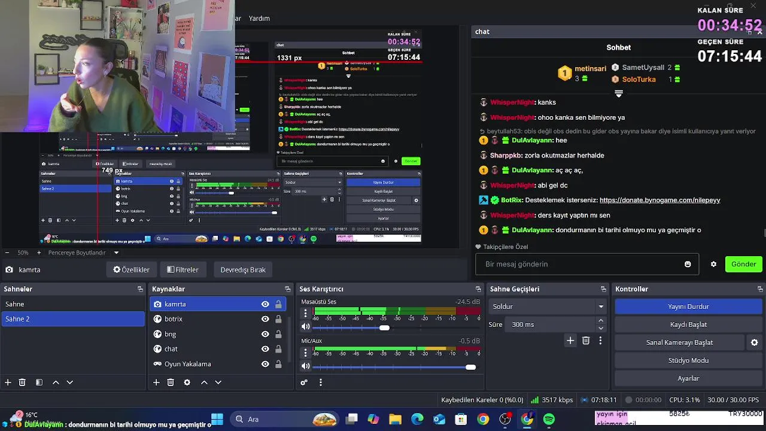
Task: Click Sanal Kamerayı Başlat
Action: (679, 342)
